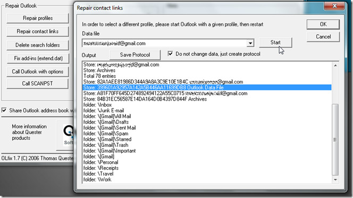353x198 pixels.
Task: Launch Call Outlook with options
Action: 38,71
